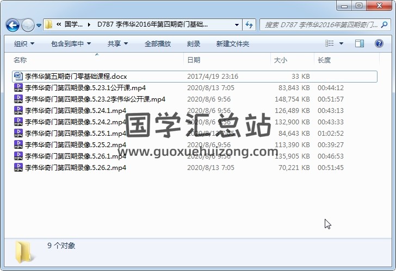Screen dimensions: 396x271
Task: Sort by the 名称 column header
Action: tap(97, 60)
